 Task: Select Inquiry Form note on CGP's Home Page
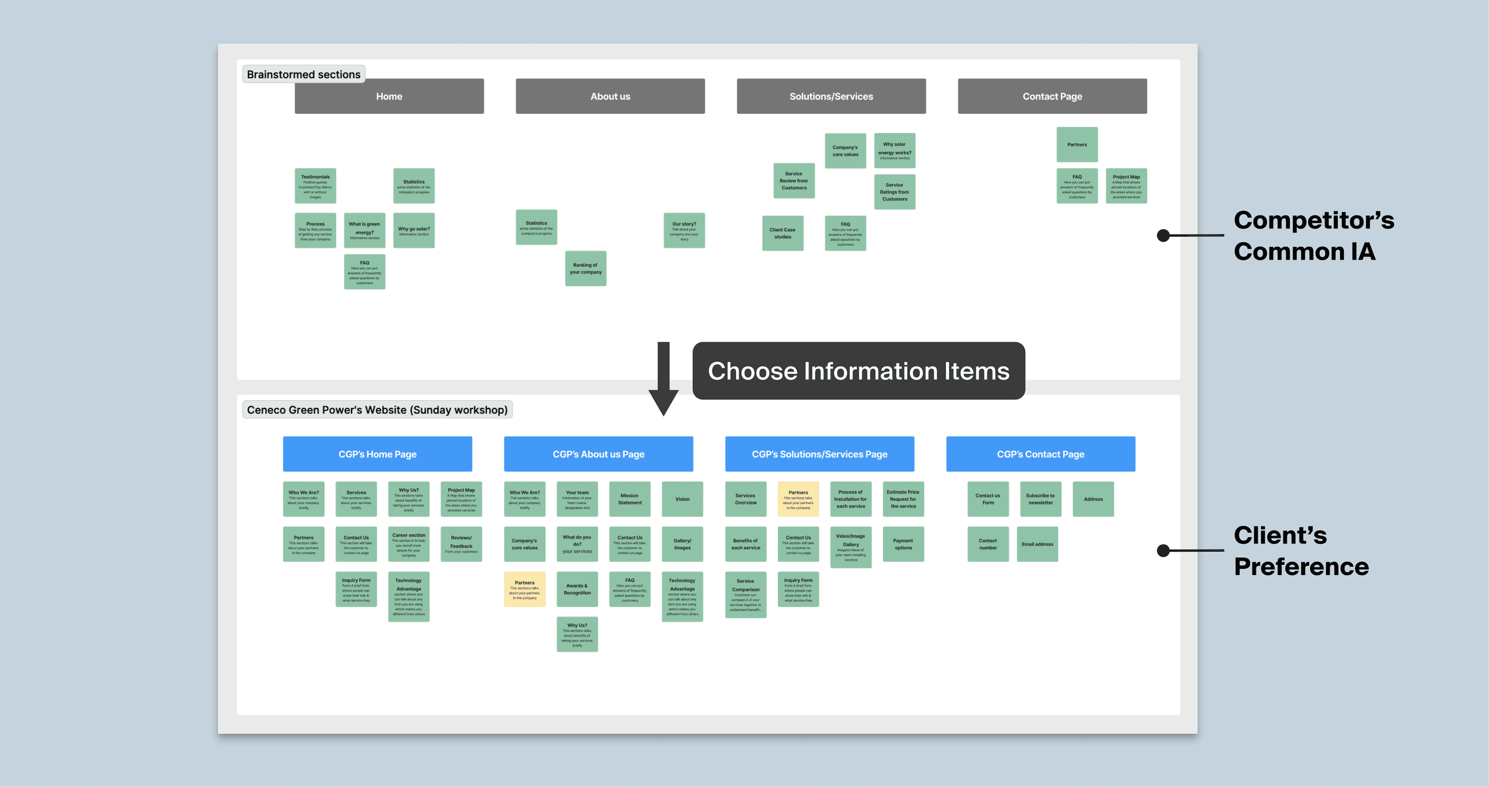[x=356, y=589]
